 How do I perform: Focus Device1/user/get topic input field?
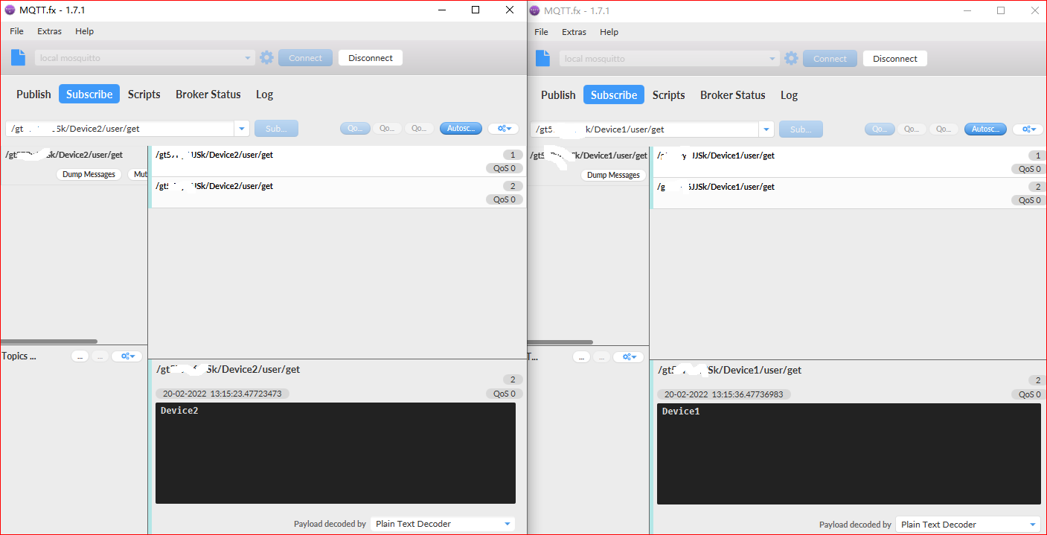coord(644,129)
